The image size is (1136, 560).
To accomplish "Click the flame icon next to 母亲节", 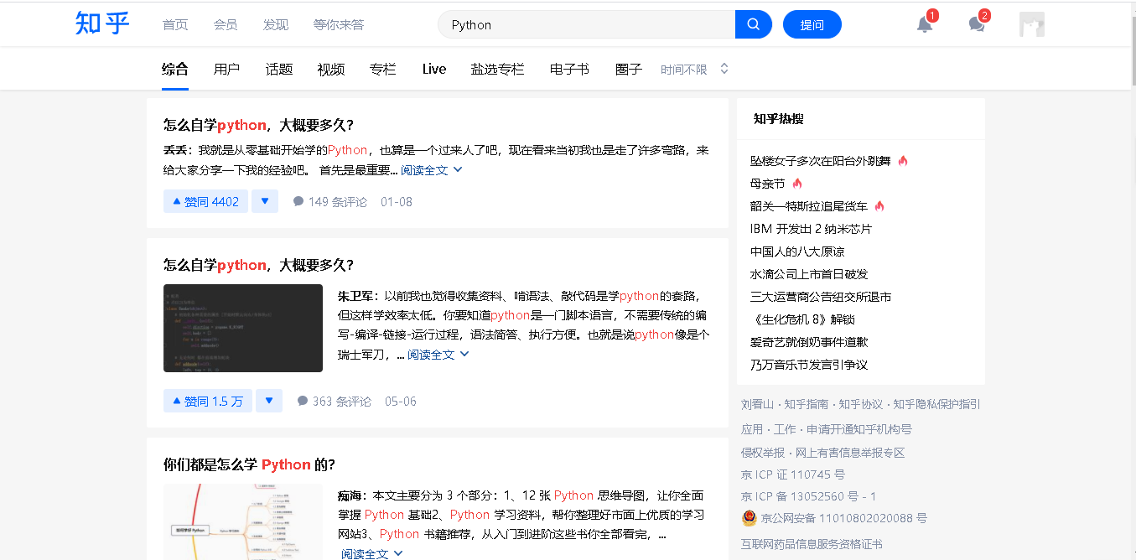I will point(797,184).
